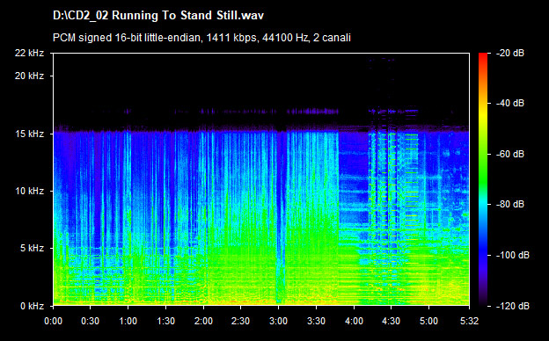
Task: Click the '1:30' time axis label
Action: (165, 321)
